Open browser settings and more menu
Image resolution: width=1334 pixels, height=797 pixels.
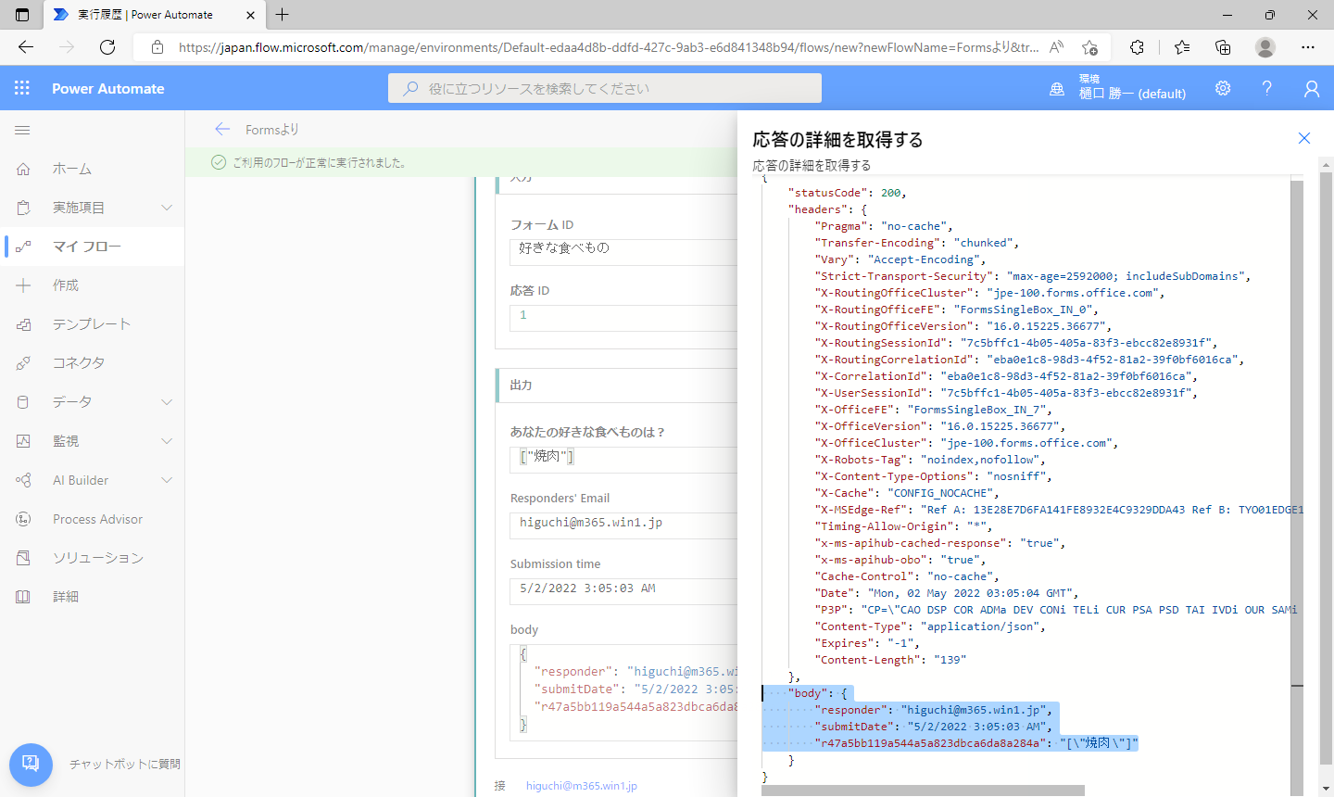pyautogui.click(x=1307, y=47)
